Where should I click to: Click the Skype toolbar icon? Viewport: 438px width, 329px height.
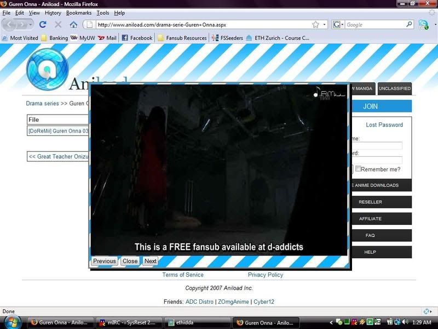click(x=423, y=25)
